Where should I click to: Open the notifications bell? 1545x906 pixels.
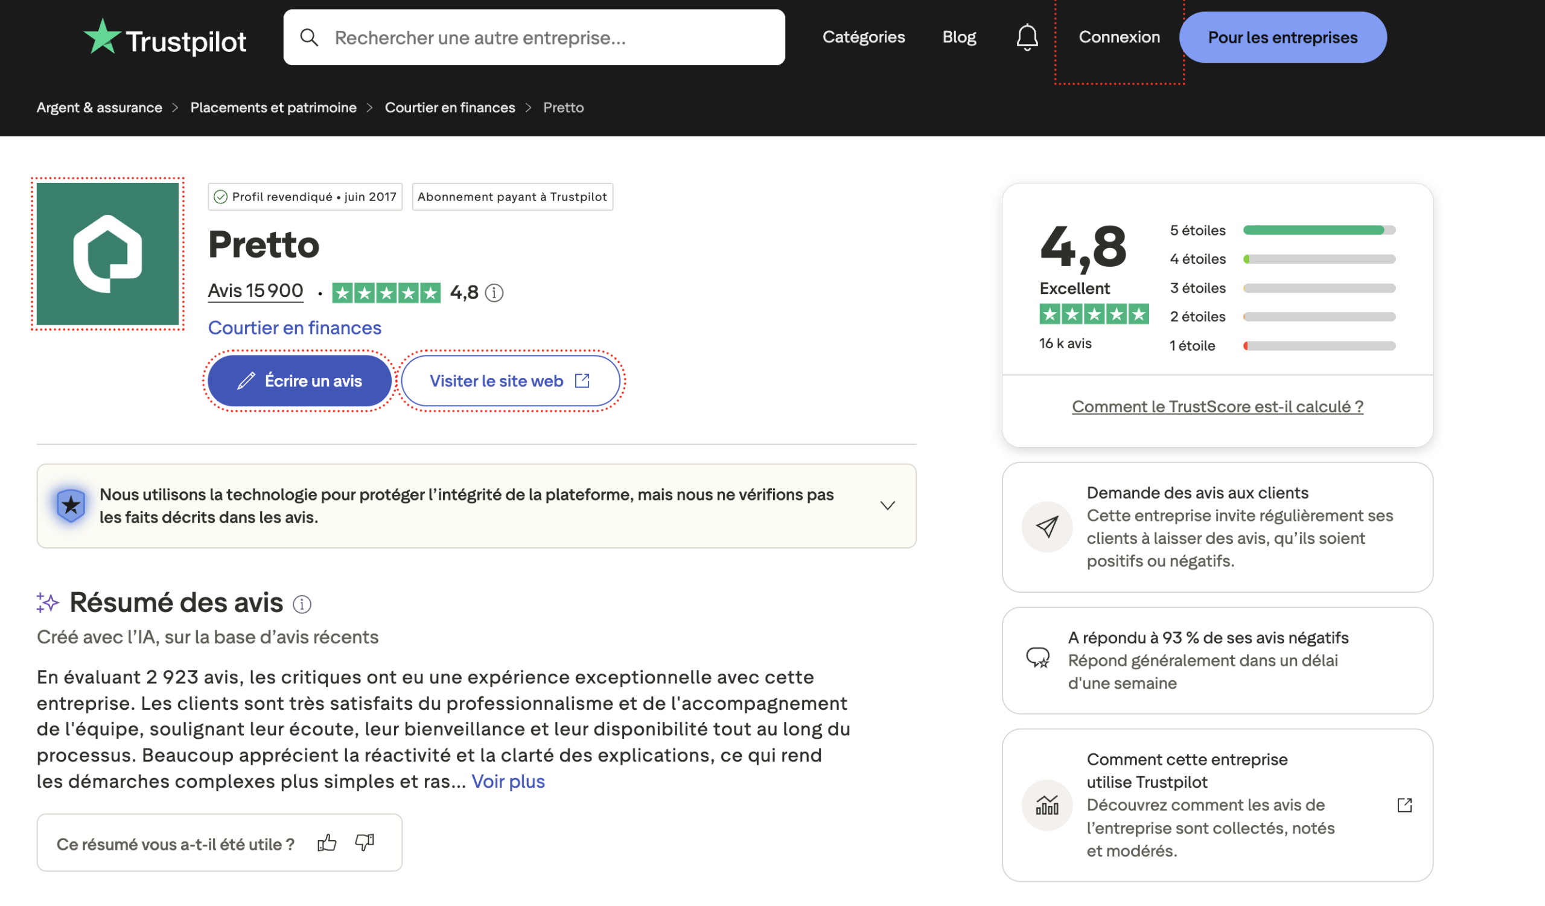[1027, 37]
